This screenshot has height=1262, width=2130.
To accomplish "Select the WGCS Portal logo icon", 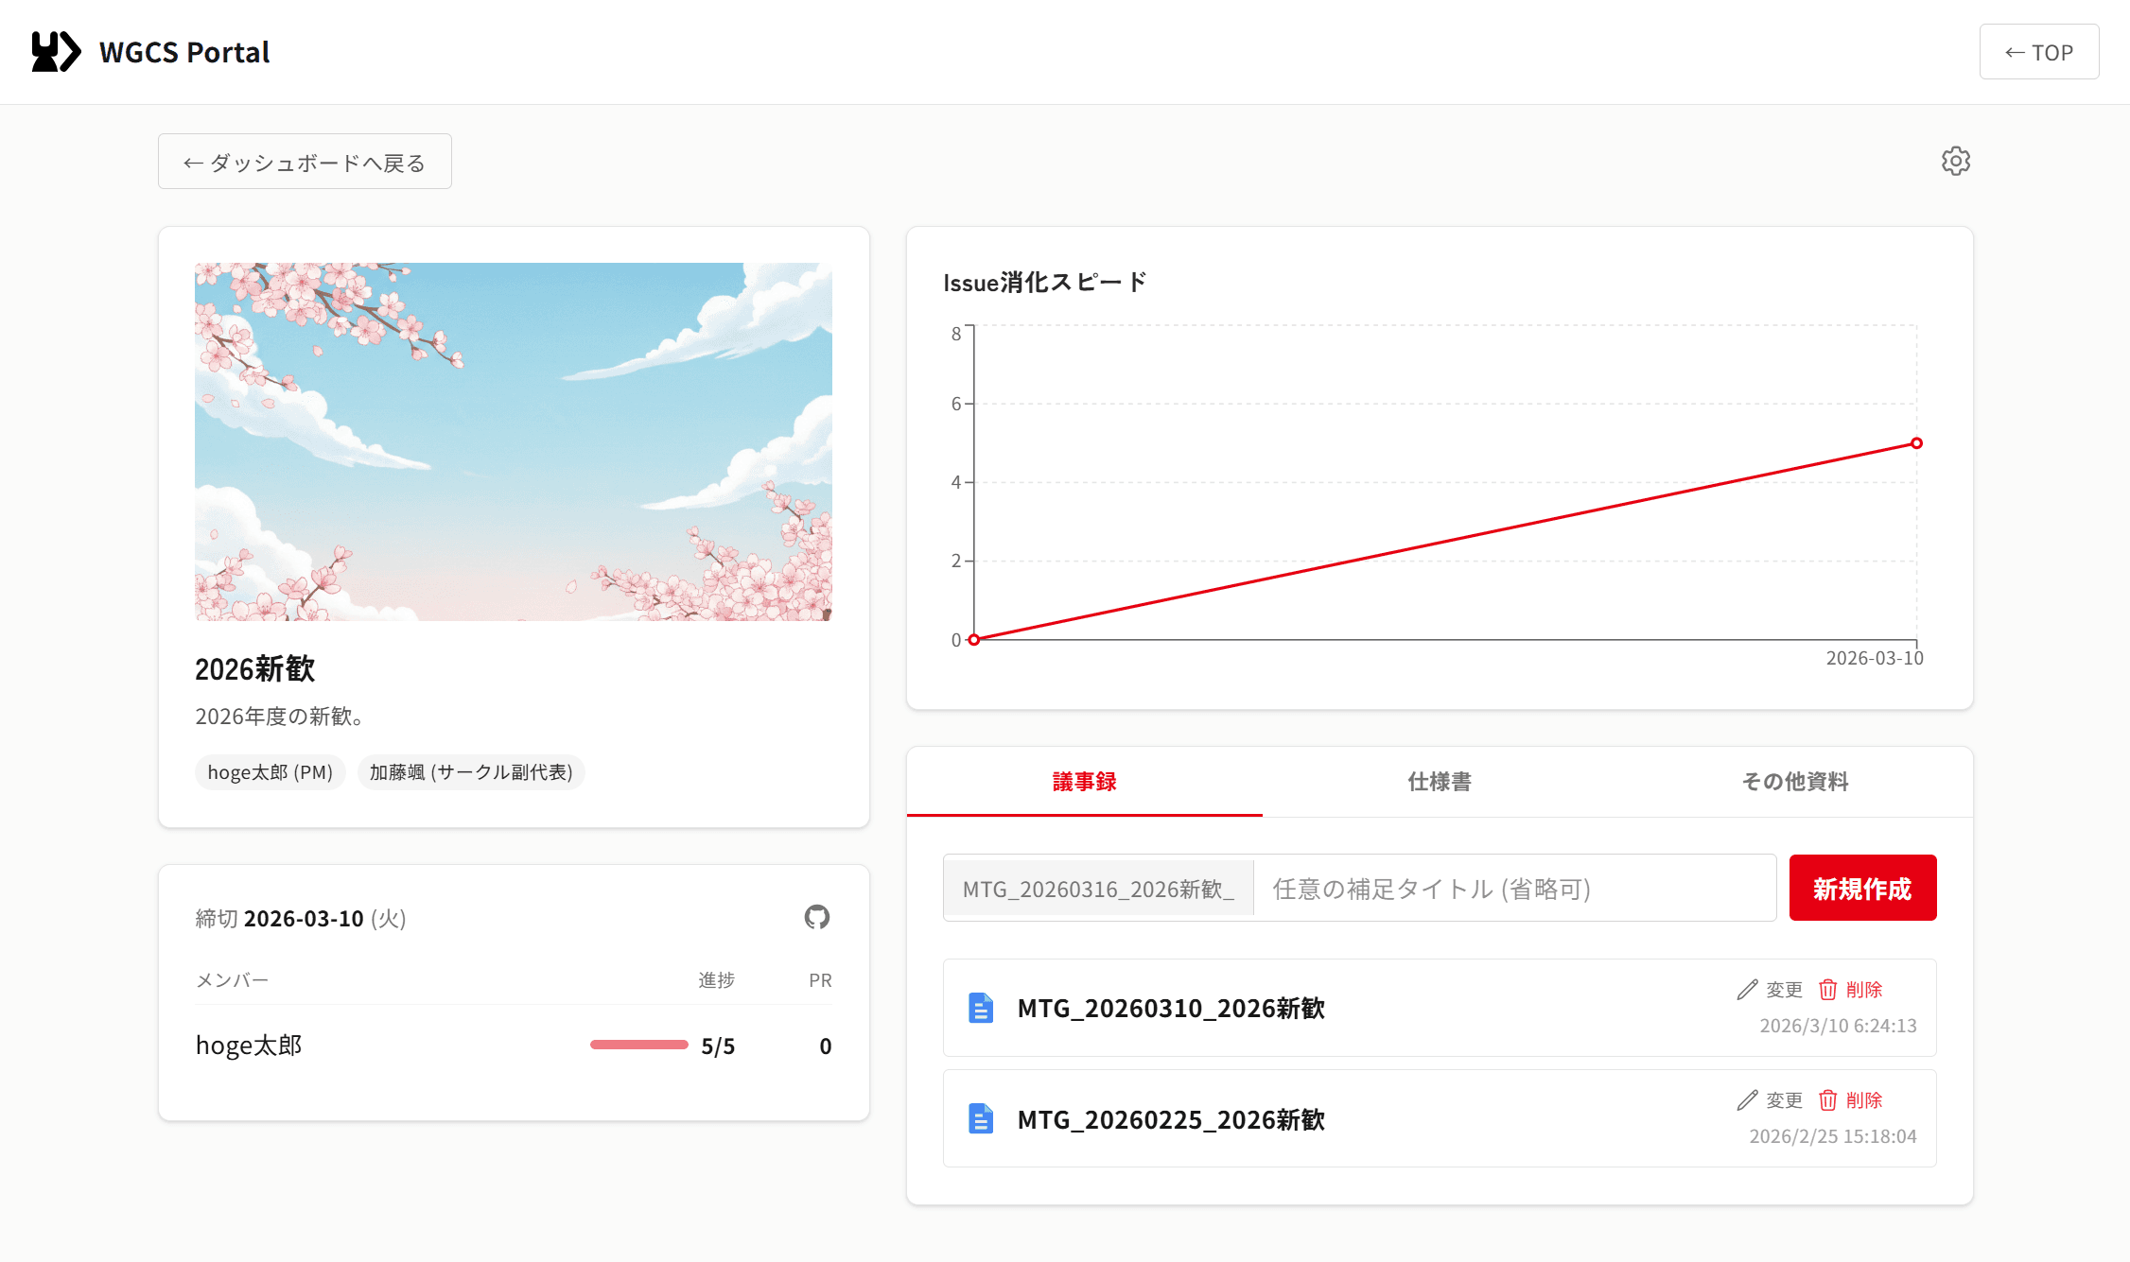I will 54,51.
